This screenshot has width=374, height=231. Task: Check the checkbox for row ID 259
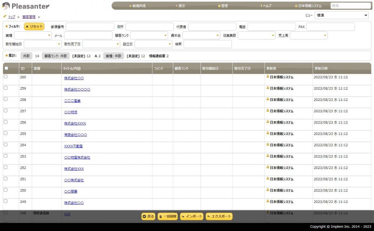(x=6, y=88)
